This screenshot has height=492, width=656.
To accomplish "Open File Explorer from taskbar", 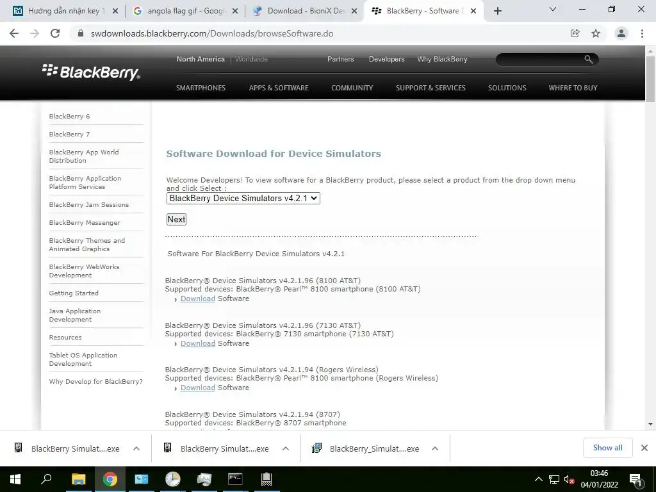I will pos(78,479).
